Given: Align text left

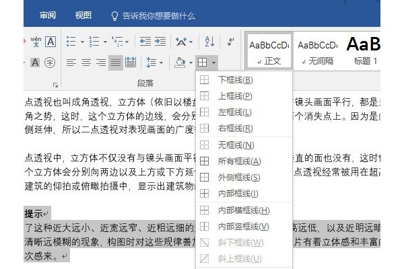Looking at the screenshot, I should 71,63.
